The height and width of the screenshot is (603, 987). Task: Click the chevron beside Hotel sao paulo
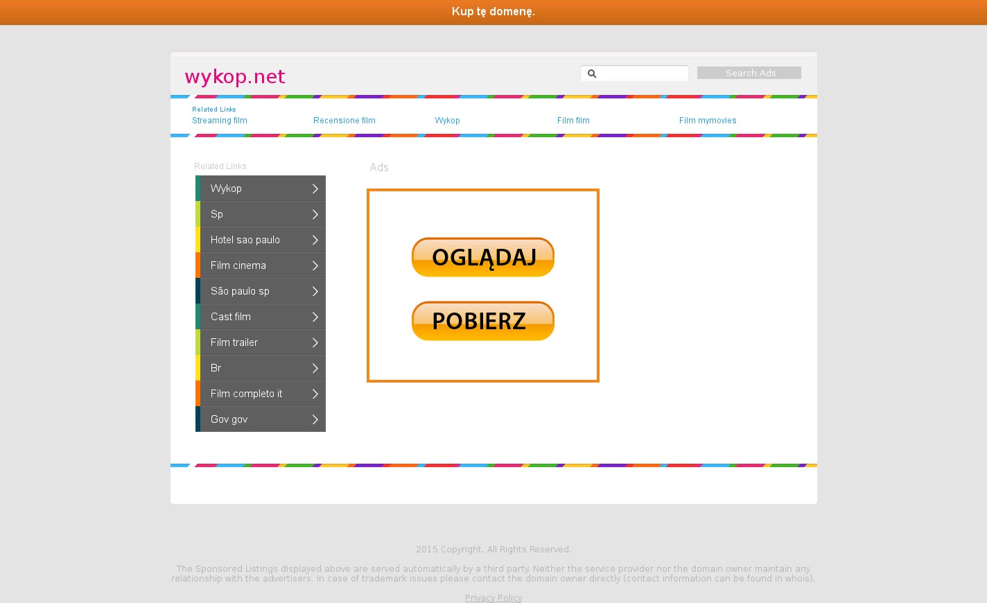[315, 240]
